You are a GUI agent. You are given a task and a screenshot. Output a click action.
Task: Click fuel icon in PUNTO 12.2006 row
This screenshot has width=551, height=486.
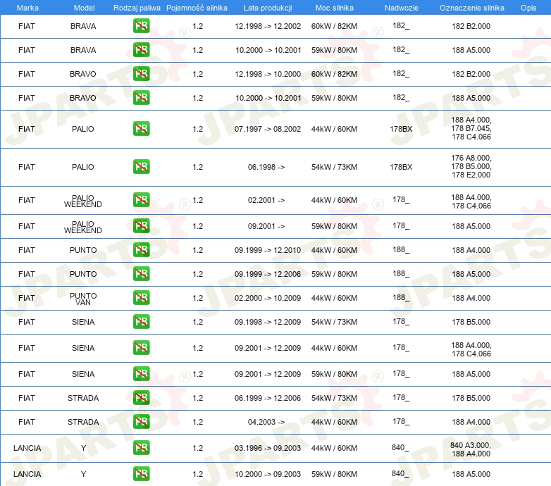click(141, 273)
